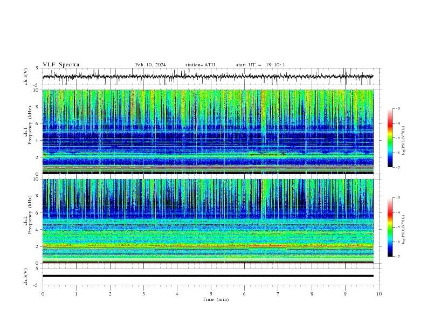Click the ch.1 colorbar 'log(PSD)(V²/Hz)' label

403,141
